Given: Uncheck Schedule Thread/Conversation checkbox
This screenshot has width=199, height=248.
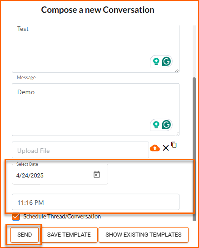Looking at the screenshot, I should [x=16, y=216].
